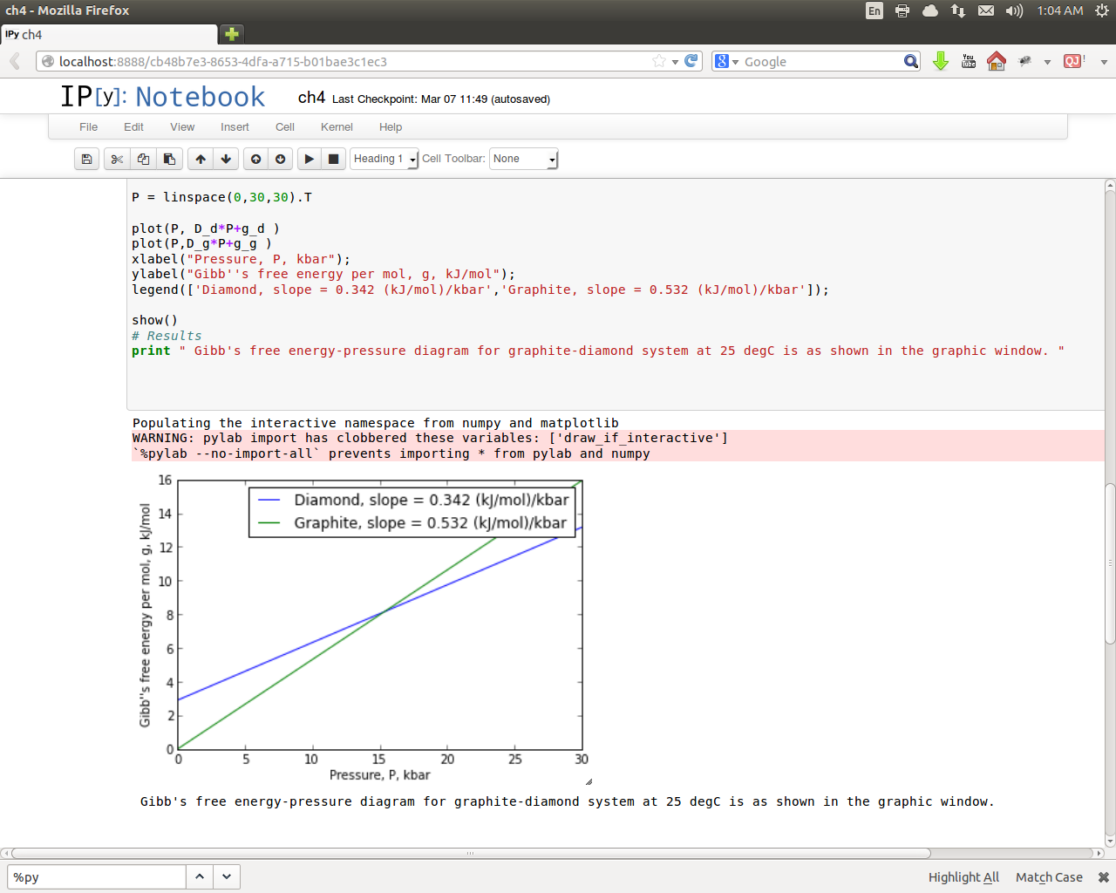
Task: Run the cell with the play button
Action: (x=309, y=159)
